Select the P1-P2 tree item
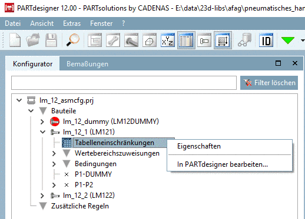The height and width of the screenshot is (219, 305). [84, 185]
